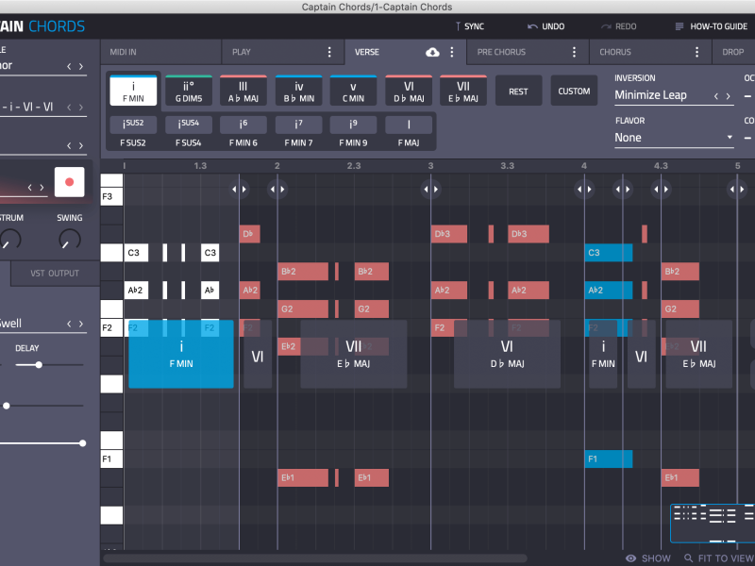Click the Swing knob
The image size is (755, 566).
pyautogui.click(x=69, y=240)
